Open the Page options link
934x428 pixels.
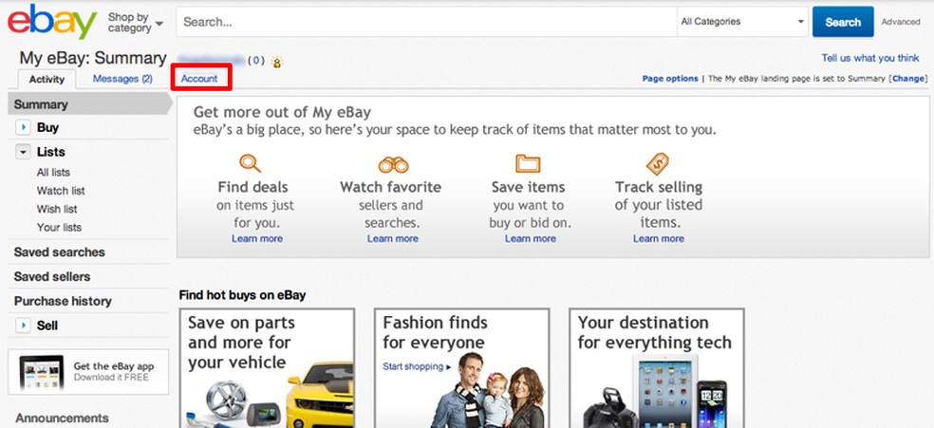coord(670,79)
